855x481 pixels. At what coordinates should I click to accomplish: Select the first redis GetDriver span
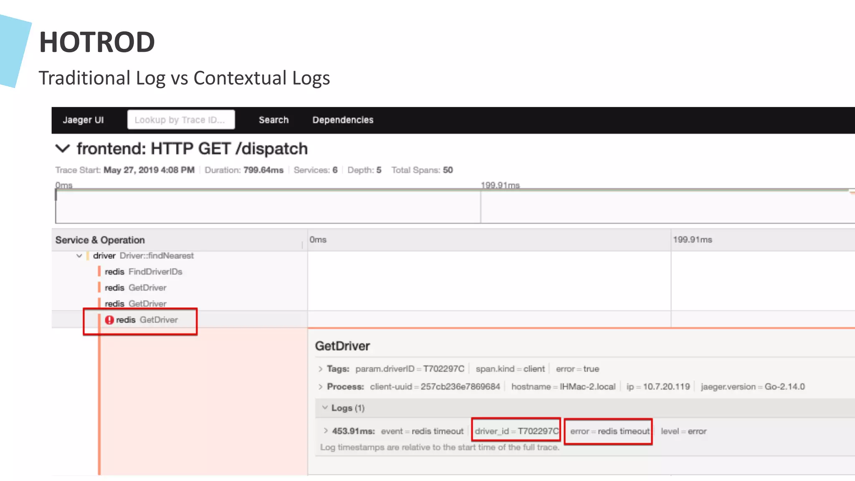tap(135, 288)
